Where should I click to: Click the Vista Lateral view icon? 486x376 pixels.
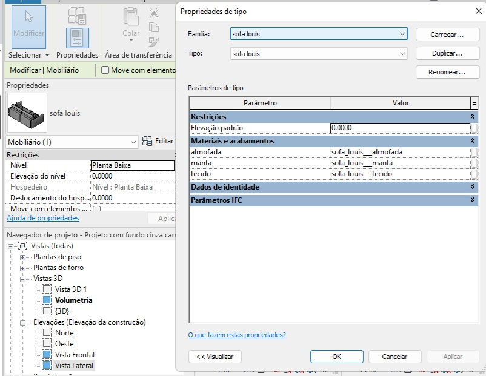47,365
